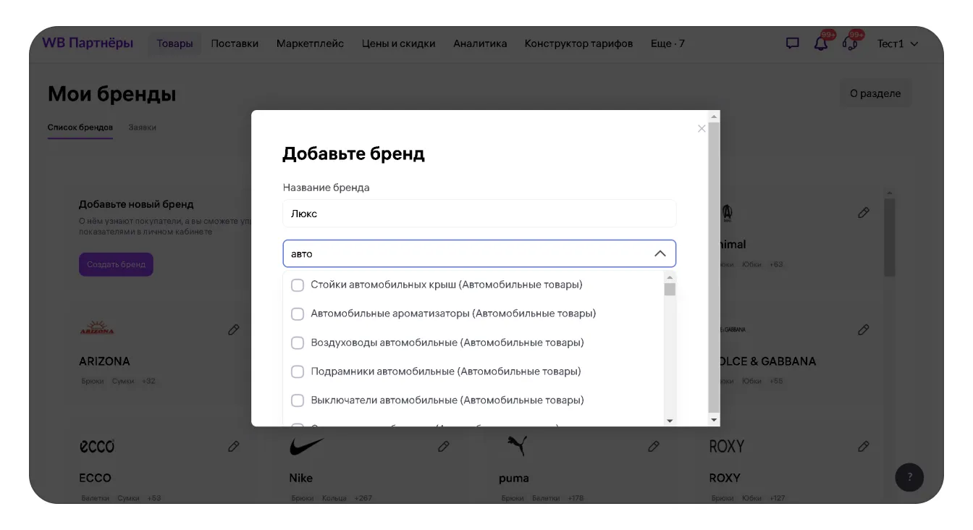Open the notifications bell icon
The height and width of the screenshot is (530, 973).
coord(821,43)
